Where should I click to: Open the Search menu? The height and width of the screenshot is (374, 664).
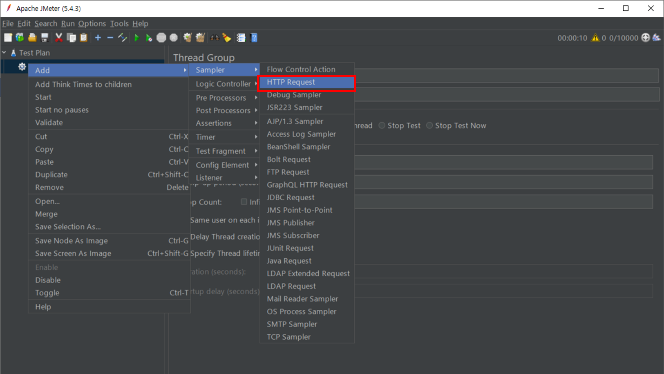[46, 24]
